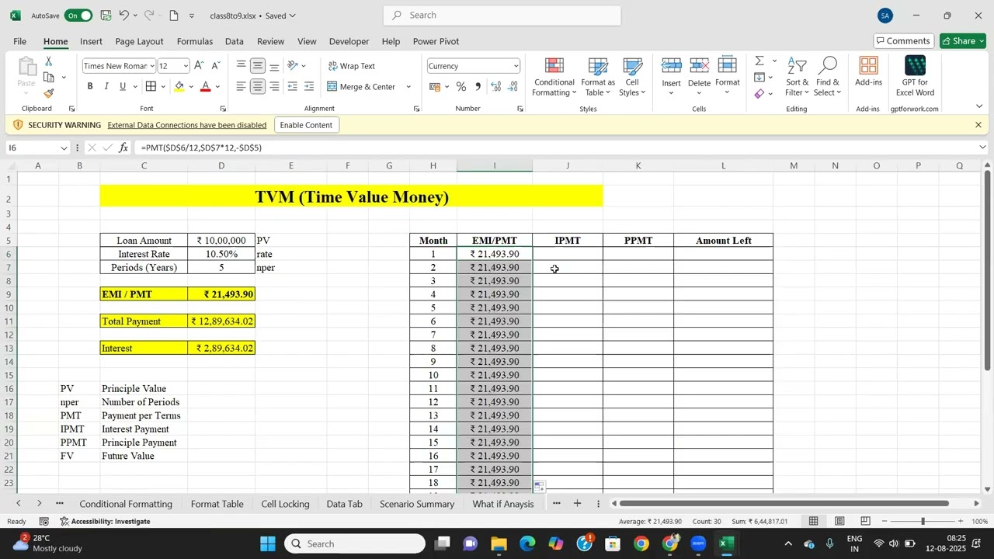Click the Auto Fill Options icon below column I
This screenshot has width=994, height=559.
540,487
